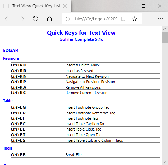Close the Text View Quick Key List tab
This screenshot has height=165, width=168.
(x=65, y=6)
